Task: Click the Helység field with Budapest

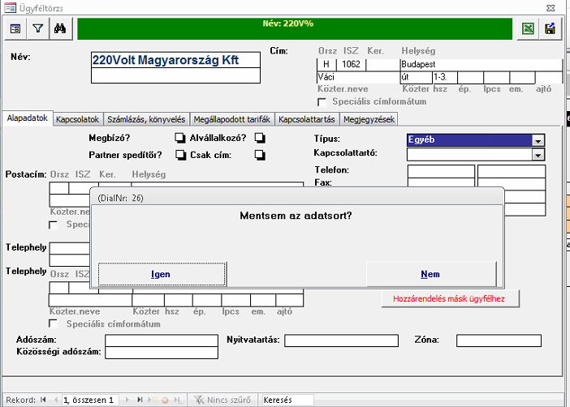Action: click(481, 64)
